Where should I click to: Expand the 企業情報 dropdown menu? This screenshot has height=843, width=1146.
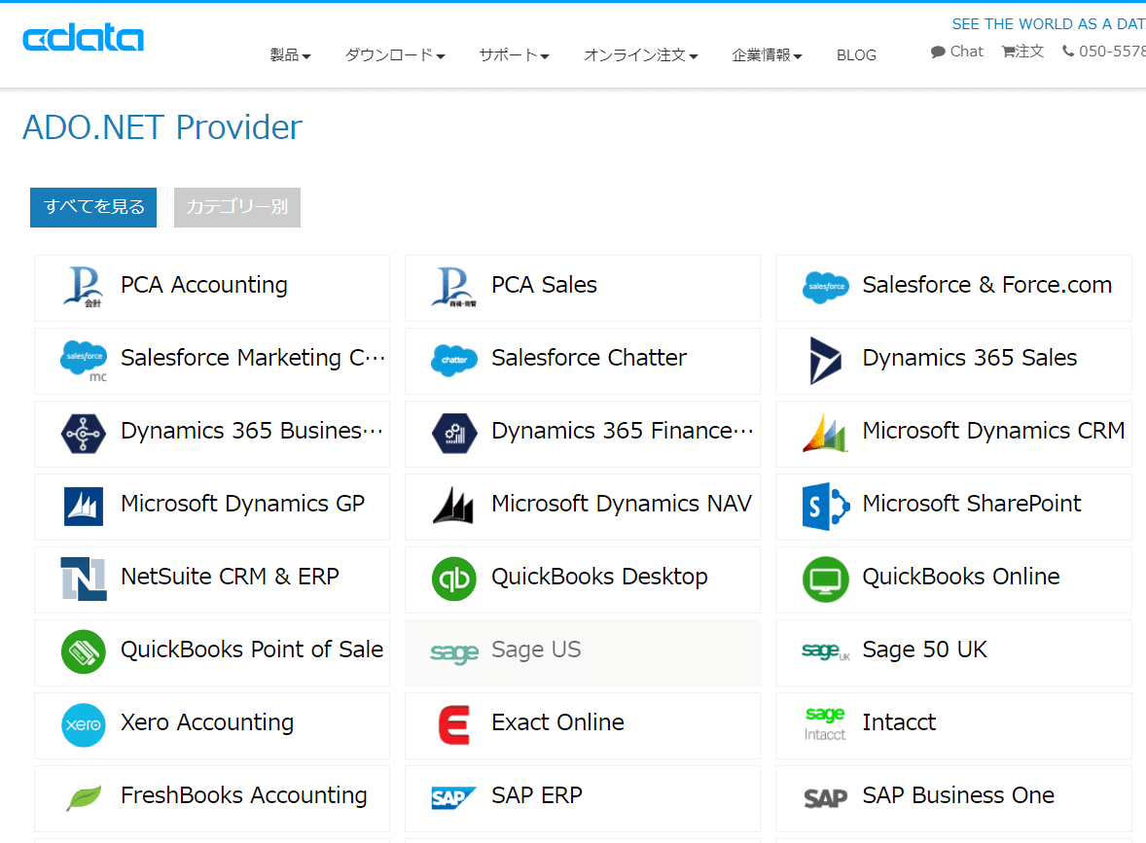[767, 54]
